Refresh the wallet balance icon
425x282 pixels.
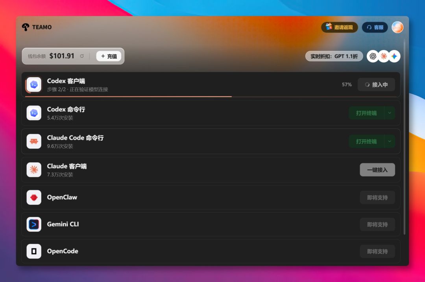(x=82, y=56)
